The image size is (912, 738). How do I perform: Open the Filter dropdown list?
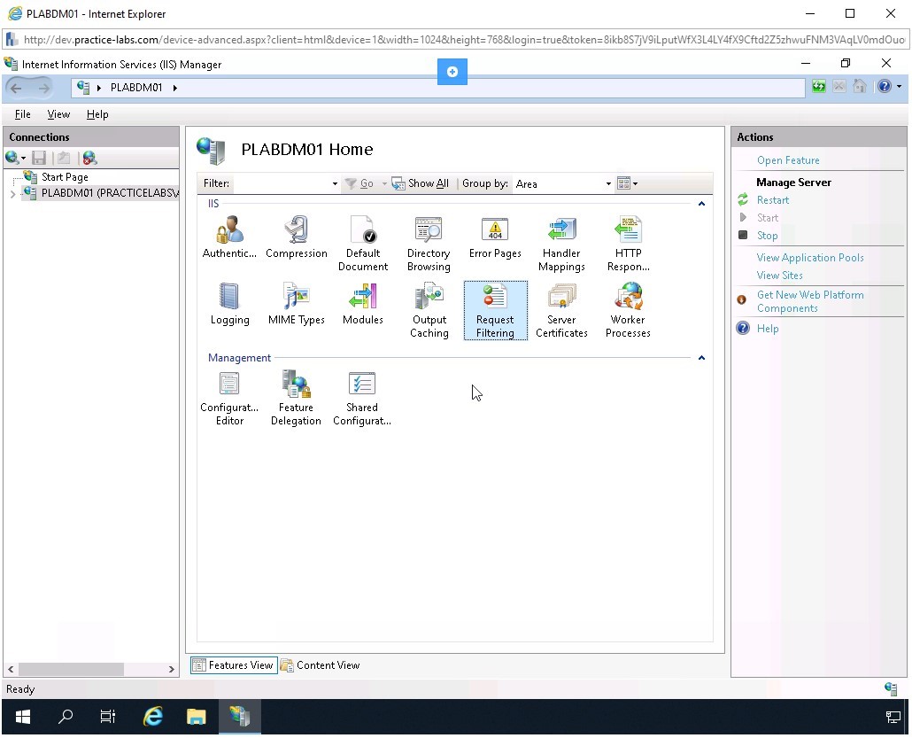tap(334, 183)
